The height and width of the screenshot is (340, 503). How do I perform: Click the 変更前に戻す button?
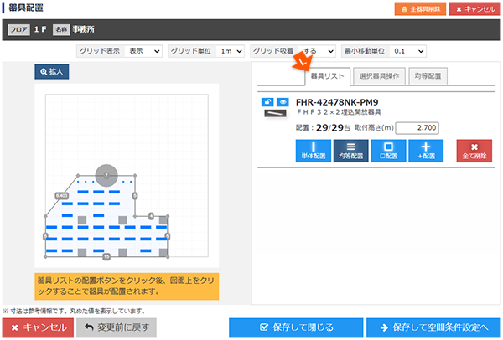pyautogui.click(x=117, y=327)
